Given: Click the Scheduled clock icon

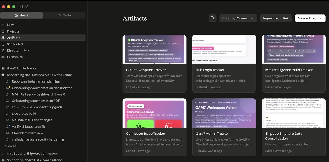Looking at the screenshot, I should [x=3, y=44].
